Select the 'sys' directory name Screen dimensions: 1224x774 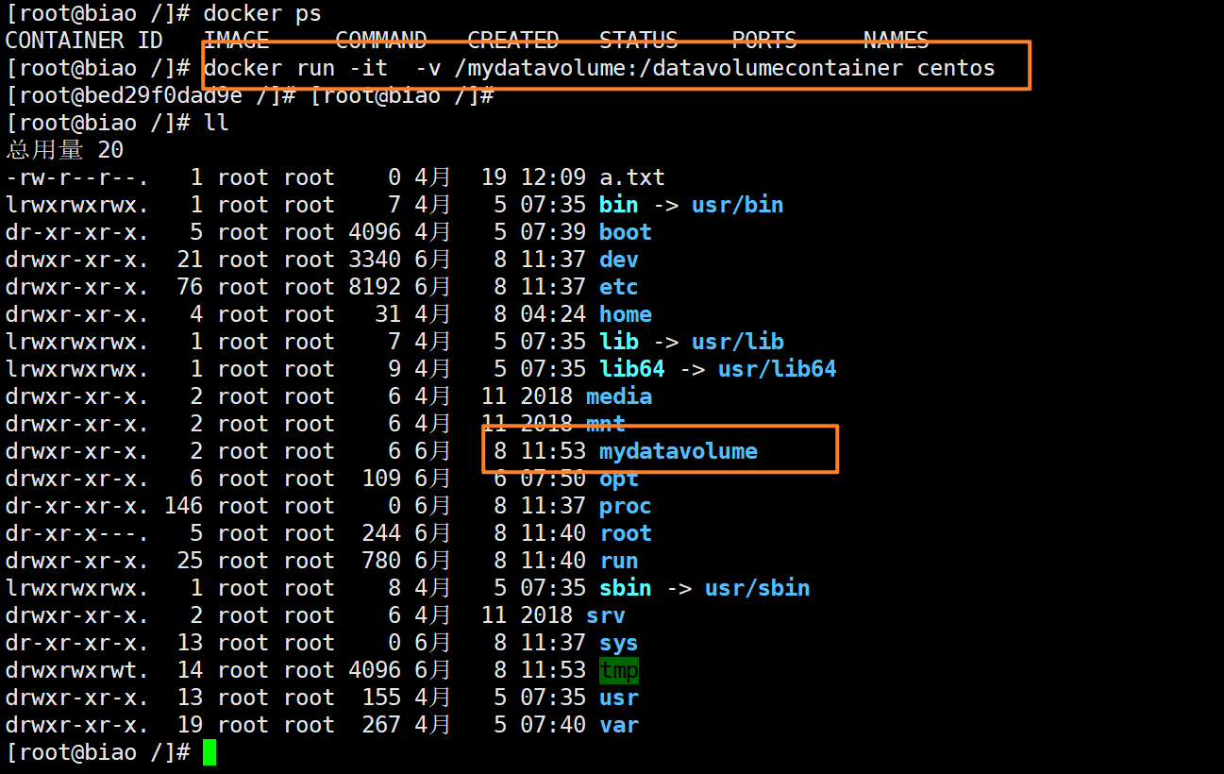619,643
